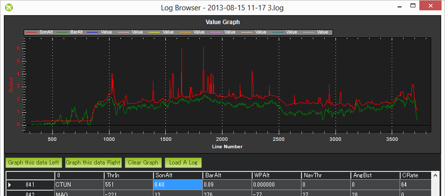445x196 pixels.
Task: Select the highlighted 0.40 SonAlt cell
Action: pos(178,185)
